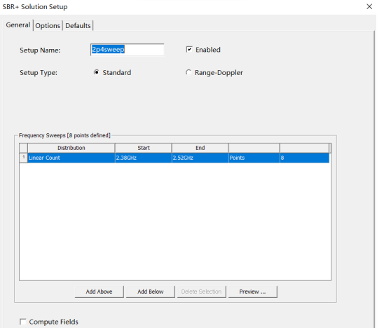Switch to the Options tab

(x=48, y=25)
